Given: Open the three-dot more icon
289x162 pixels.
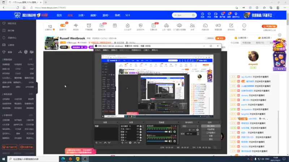Looking at the screenshot, I should click(244, 26).
